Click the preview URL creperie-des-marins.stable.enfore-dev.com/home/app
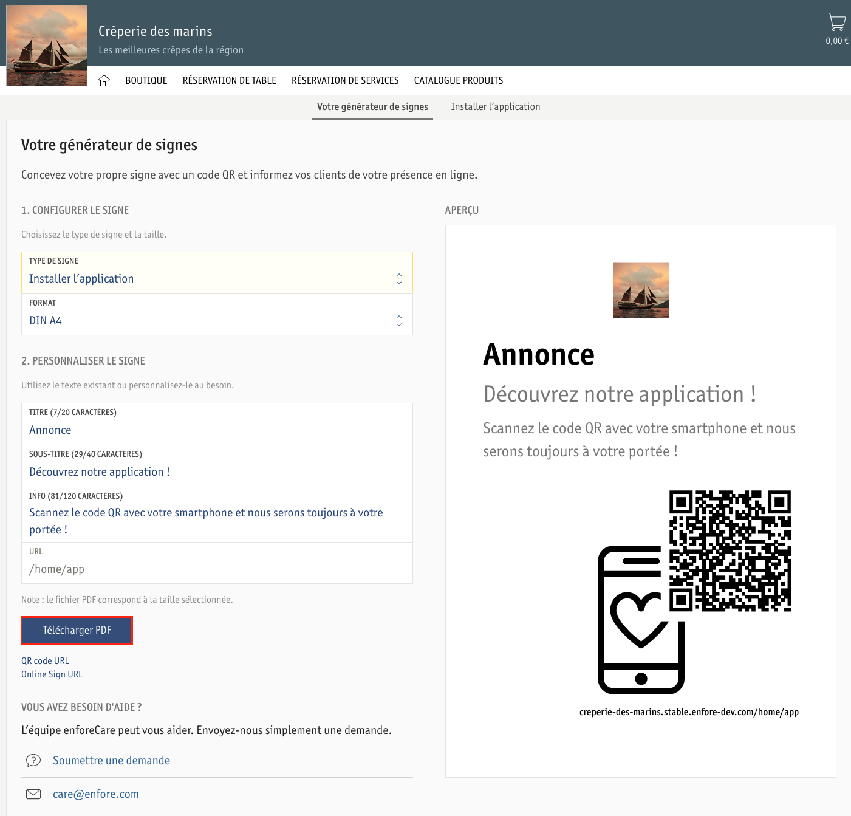851x816 pixels. pos(689,712)
